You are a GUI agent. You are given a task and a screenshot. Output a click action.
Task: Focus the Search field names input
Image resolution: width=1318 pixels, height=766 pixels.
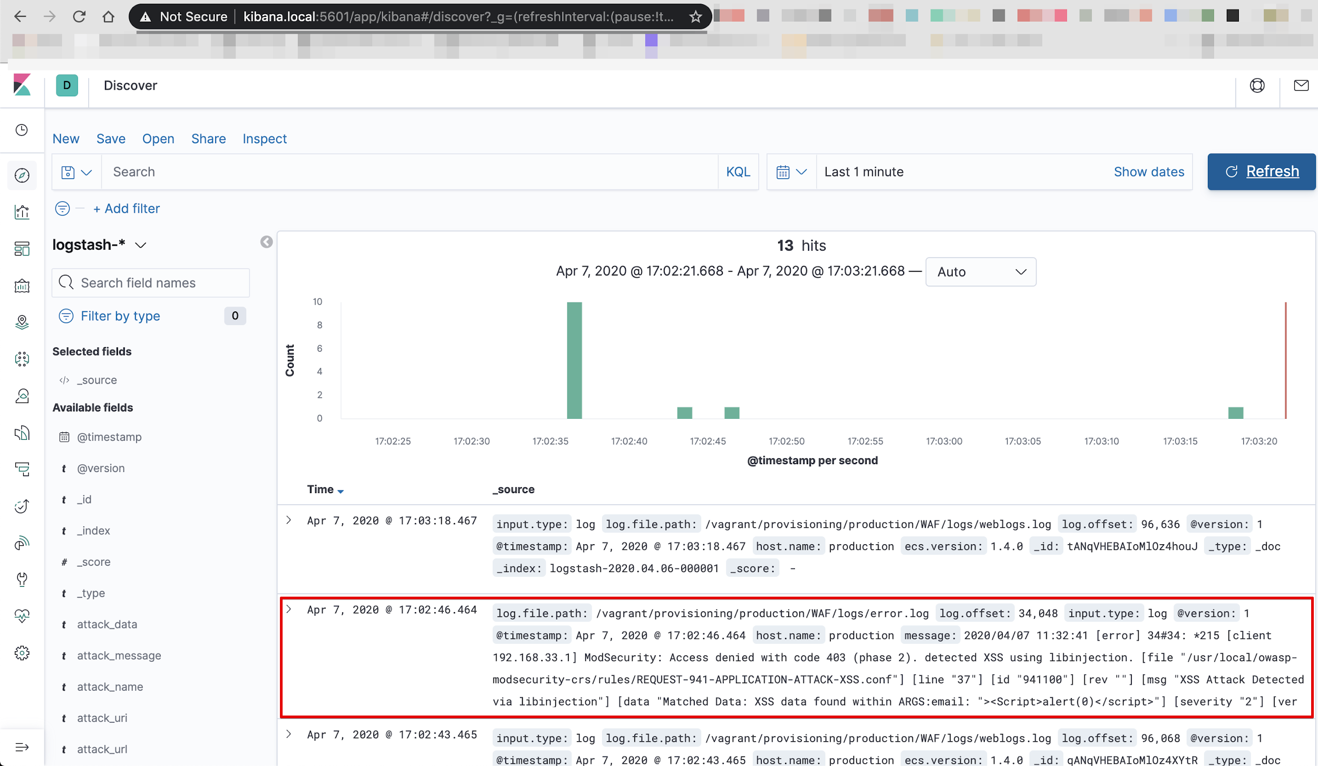(151, 283)
